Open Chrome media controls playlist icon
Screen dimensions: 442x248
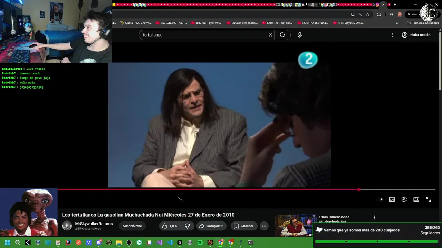tap(391, 14)
